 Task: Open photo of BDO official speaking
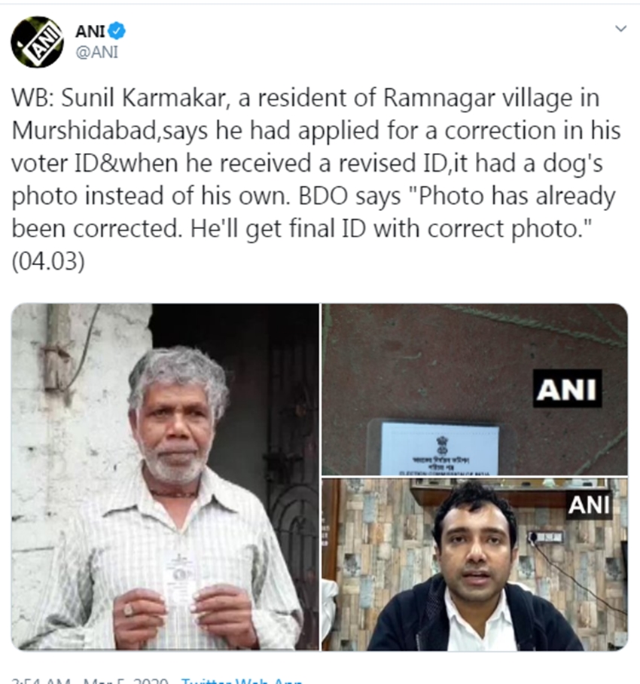pos(475,564)
